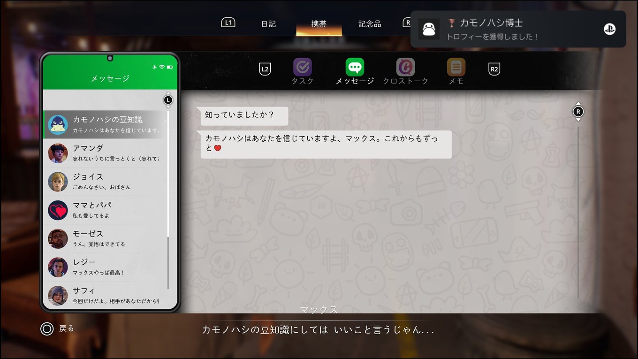Click the trophy notification platypus icon
The height and width of the screenshot is (359, 638).
point(429,29)
